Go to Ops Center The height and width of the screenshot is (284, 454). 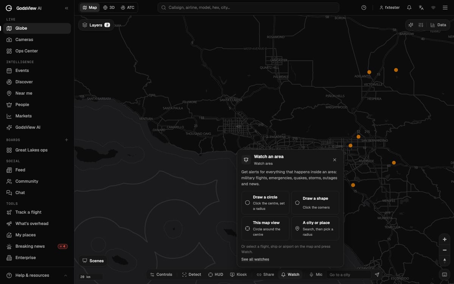[37, 51]
